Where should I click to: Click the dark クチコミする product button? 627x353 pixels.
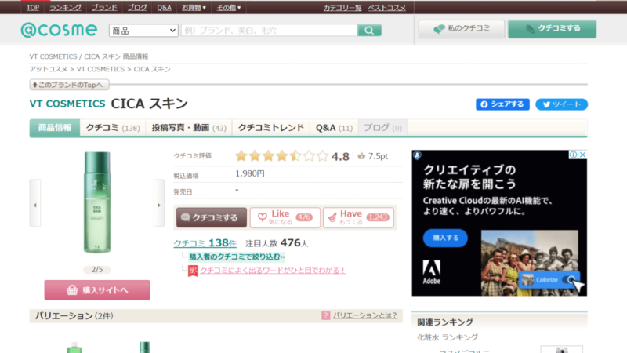pos(212,217)
